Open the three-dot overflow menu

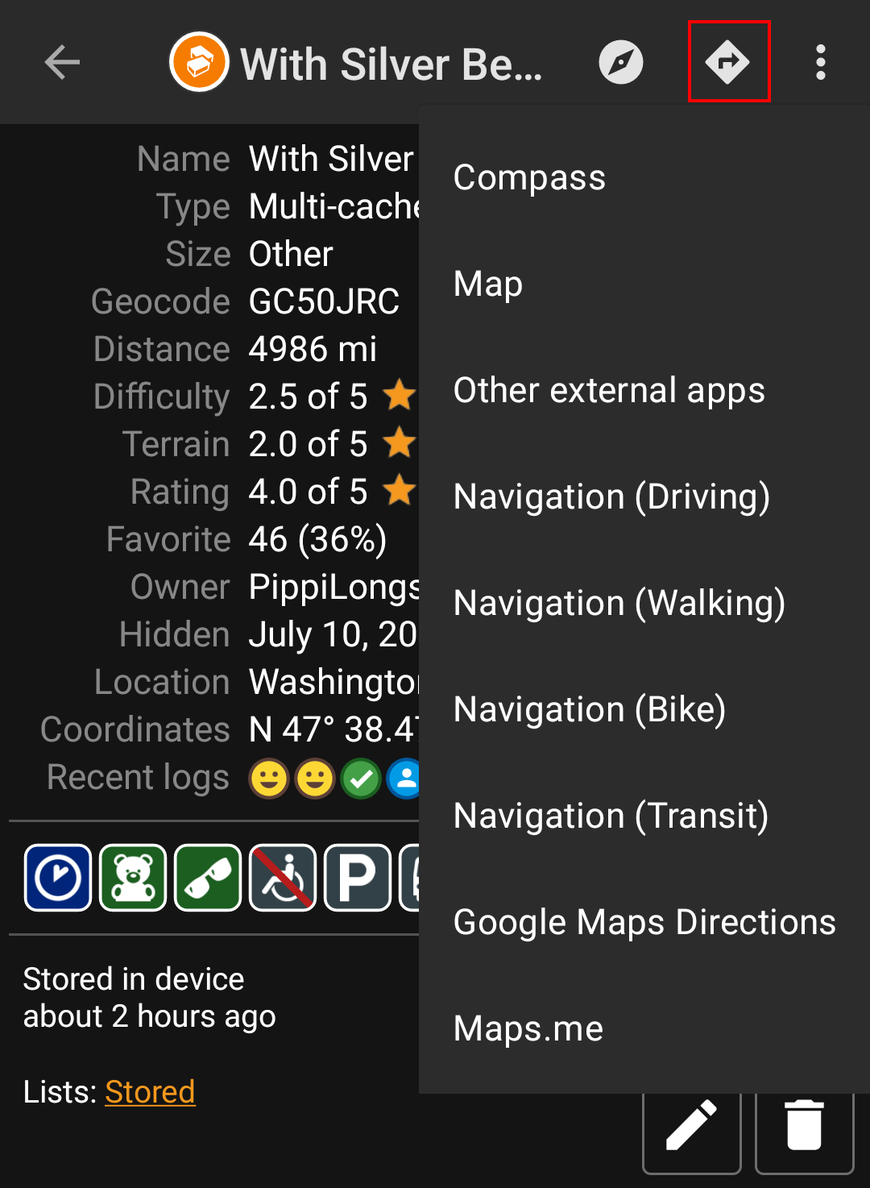tap(820, 63)
